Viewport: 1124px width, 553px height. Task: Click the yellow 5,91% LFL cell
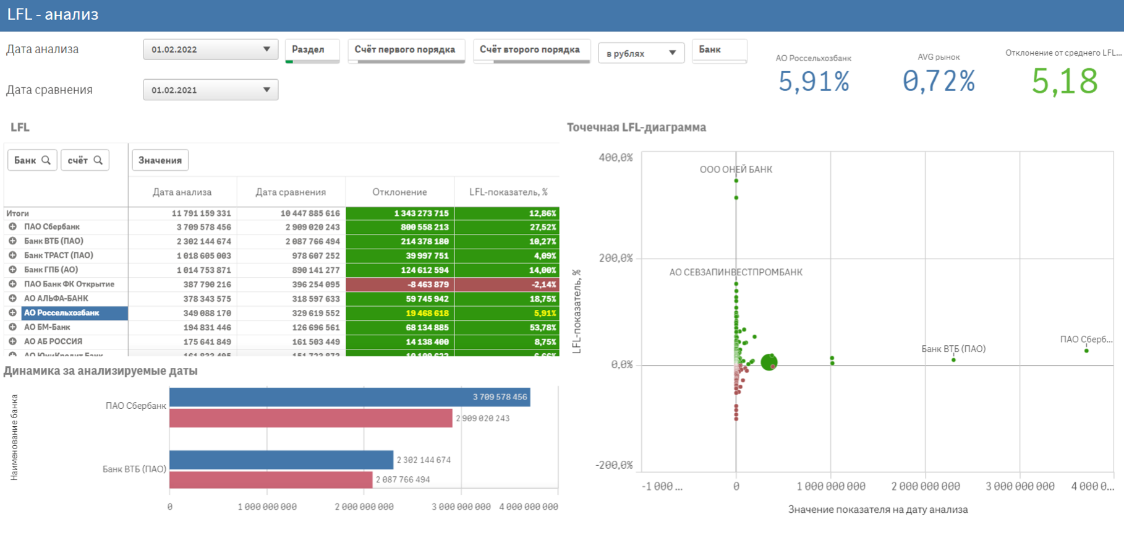(507, 313)
